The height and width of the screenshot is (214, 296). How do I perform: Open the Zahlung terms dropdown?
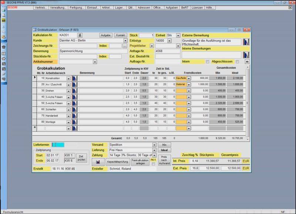pyautogui.click(x=154, y=155)
